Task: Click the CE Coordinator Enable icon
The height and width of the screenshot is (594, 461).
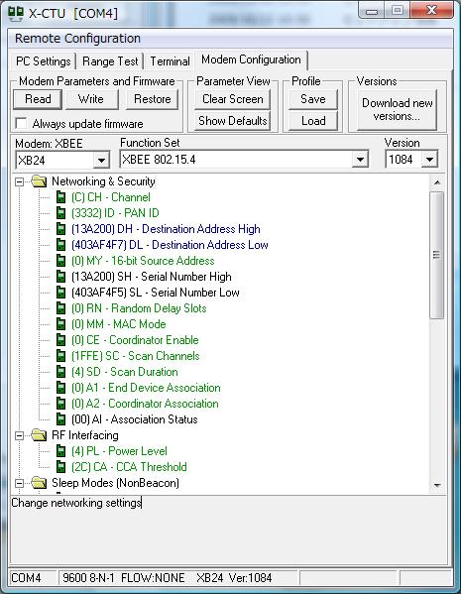Action: pos(60,340)
